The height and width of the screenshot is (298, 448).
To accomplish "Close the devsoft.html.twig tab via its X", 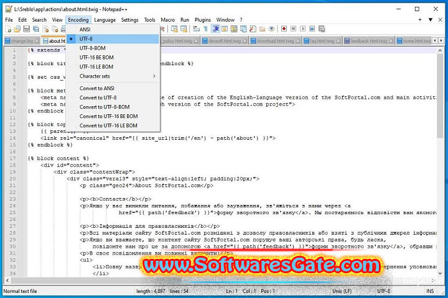I will (x=245, y=41).
